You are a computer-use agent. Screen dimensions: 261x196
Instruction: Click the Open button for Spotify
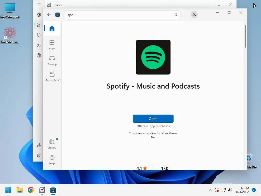pos(153,119)
